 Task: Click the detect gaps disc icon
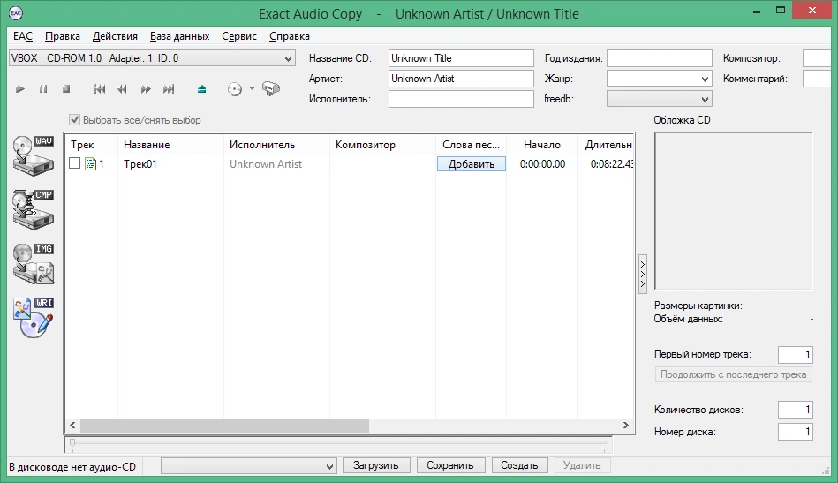235,89
